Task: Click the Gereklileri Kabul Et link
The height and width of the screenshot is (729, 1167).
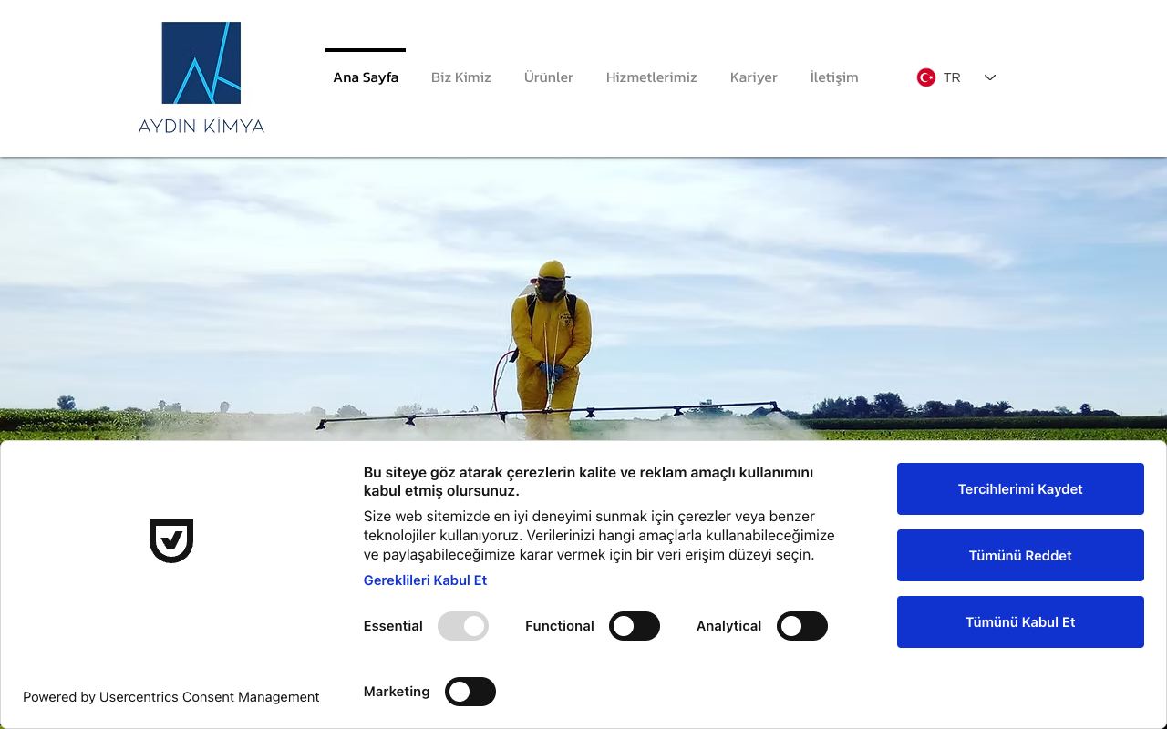Action: (425, 580)
